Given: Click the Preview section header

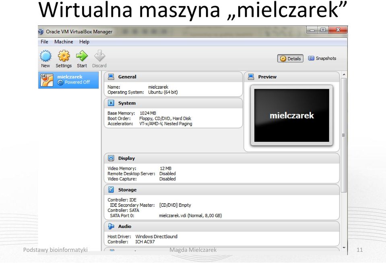Looking at the screenshot, I should (292, 77).
